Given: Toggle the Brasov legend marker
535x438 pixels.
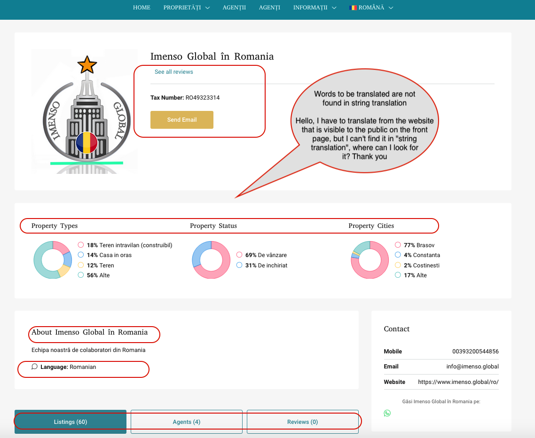Looking at the screenshot, I should (398, 245).
